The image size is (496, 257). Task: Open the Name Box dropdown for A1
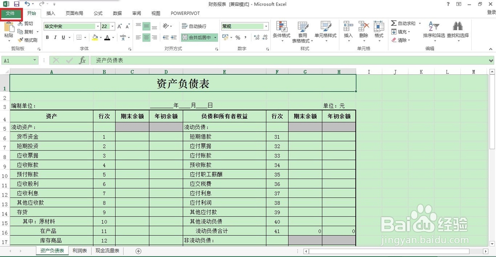(35, 60)
